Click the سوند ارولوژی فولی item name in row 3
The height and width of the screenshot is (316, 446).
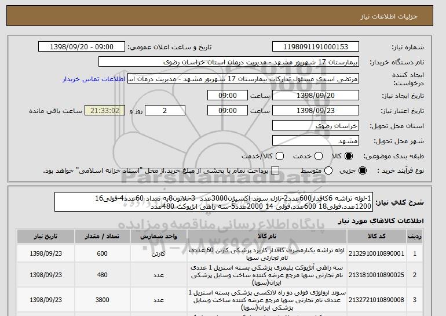pyautogui.click(x=267, y=300)
